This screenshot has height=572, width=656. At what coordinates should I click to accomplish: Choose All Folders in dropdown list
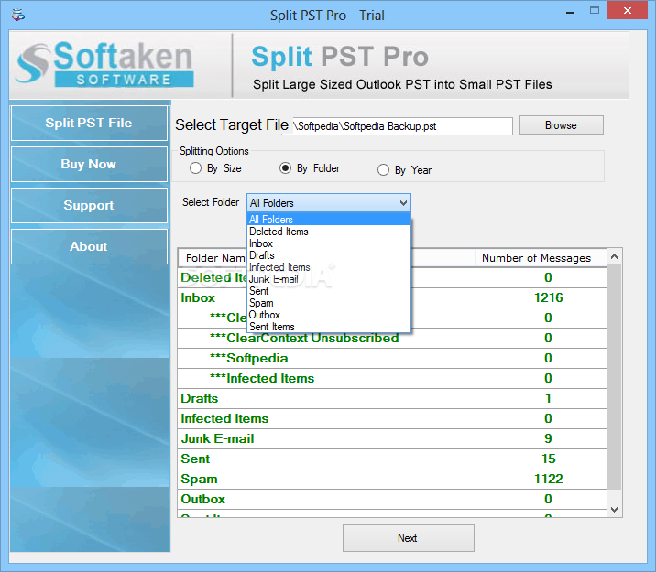click(329, 220)
